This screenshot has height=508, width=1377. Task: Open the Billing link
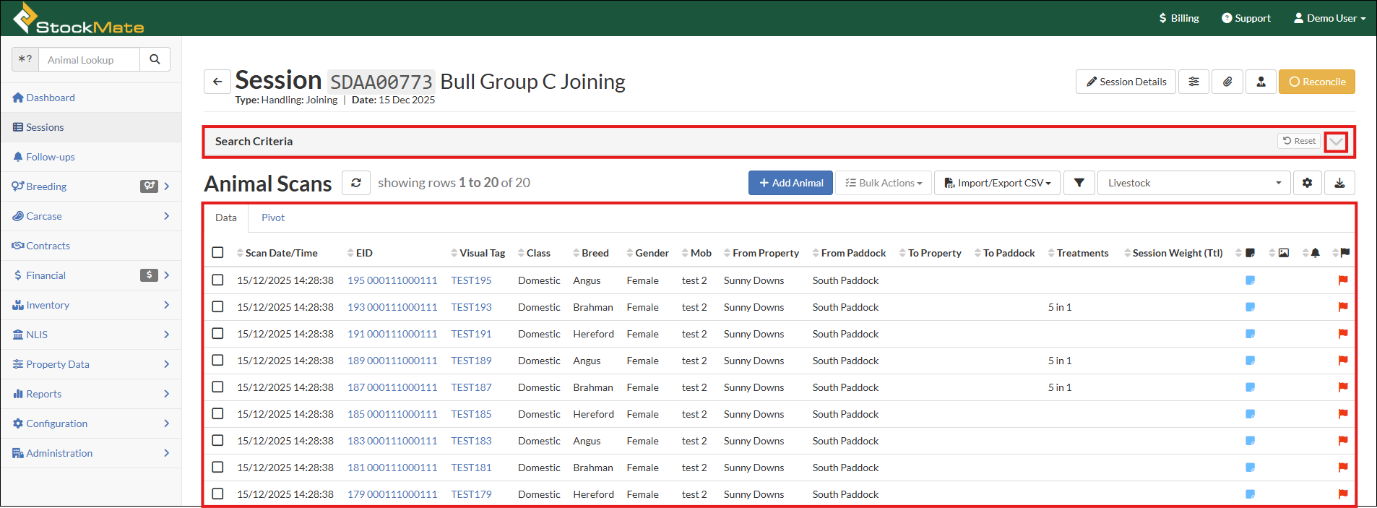[x=1179, y=18]
